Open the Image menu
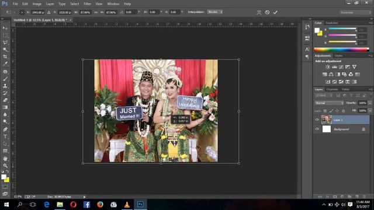Image resolution: width=374 pixels, height=210 pixels. click(37, 4)
